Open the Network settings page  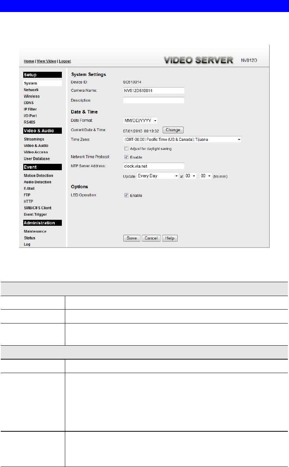point(31,90)
